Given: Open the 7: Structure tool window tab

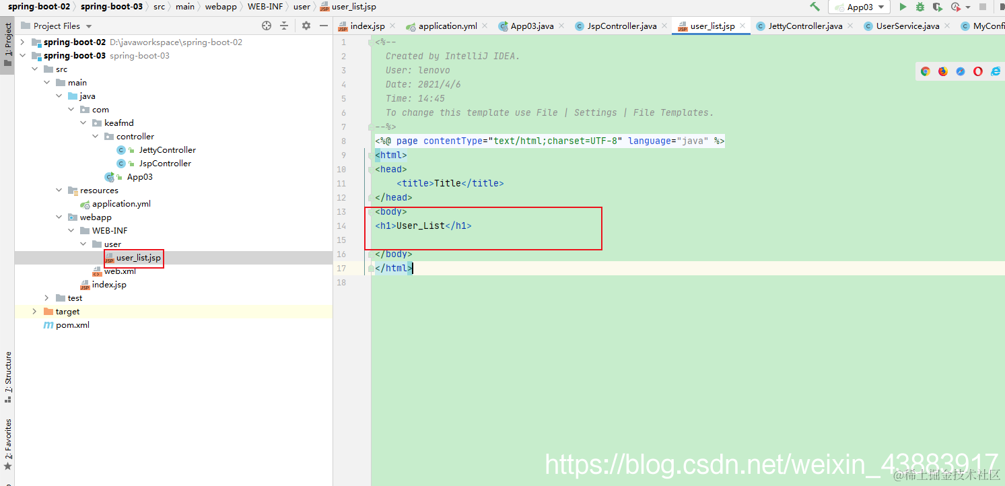Looking at the screenshot, I should [7, 377].
